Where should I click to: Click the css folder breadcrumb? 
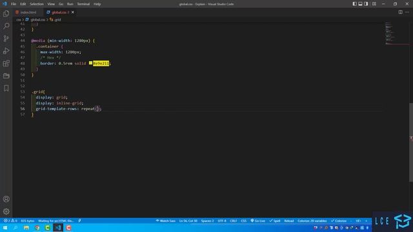click(x=19, y=20)
